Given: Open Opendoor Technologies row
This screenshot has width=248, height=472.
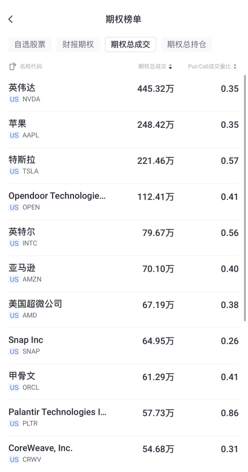Looking at the screenshot, I should point(124,201).
